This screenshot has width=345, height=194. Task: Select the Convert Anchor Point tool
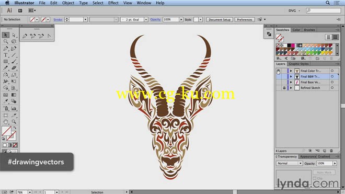pyautogui.click(x=49, y=36)
